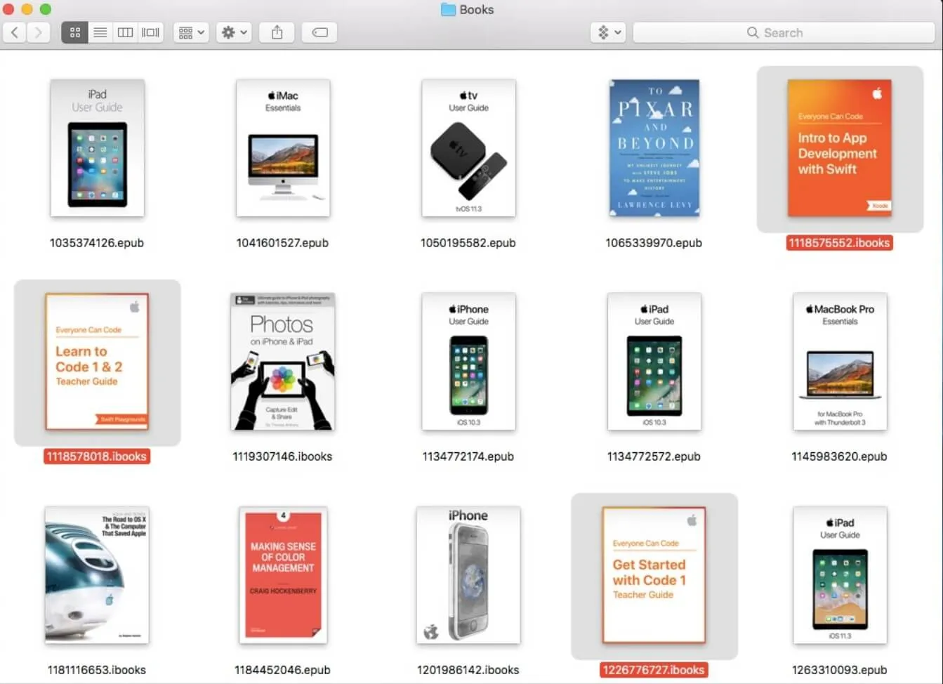The image size is (943, 684).
Task: Click the file name 1041601527.epub
Action: [282, 243]
